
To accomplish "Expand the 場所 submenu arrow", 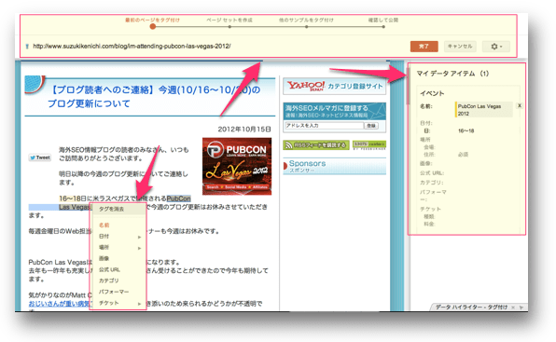I will tap(139, 248).
